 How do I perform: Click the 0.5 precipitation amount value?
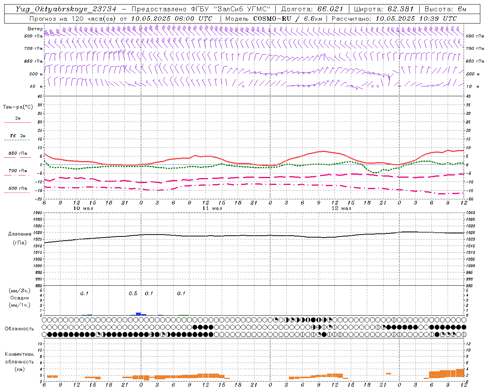(133, 294)
